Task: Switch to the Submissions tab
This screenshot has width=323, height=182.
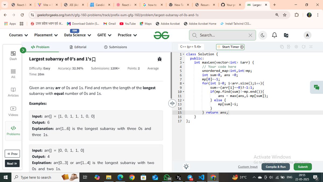Action: click(115, 47)
